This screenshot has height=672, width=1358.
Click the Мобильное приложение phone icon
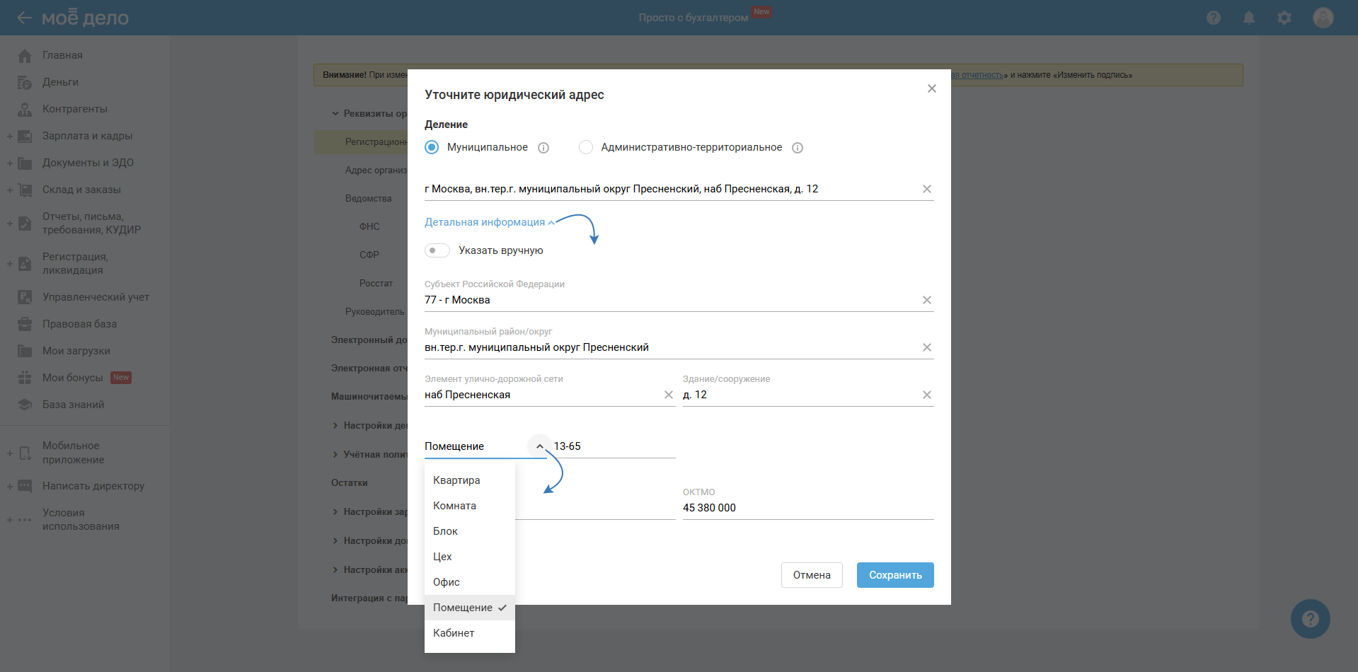point(25,453)
